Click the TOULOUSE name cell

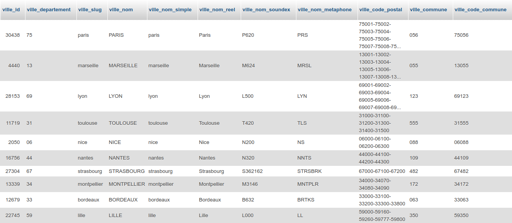coord(123,123)
